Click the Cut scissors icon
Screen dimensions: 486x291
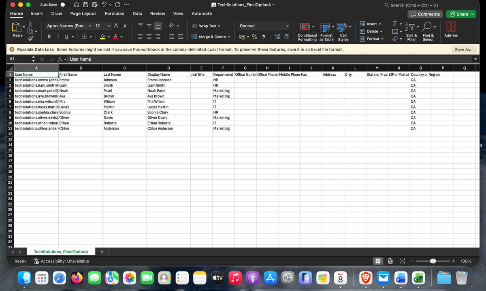(30, 24)
